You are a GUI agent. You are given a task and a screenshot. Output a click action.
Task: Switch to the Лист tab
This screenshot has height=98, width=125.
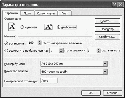(x=65, y=13)
